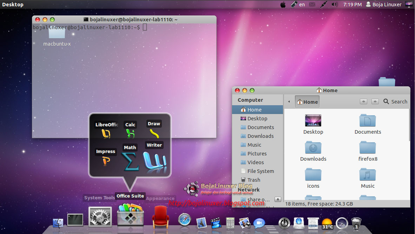This screenshot has width=415, height=234.
Task: Open the Documents folder in Home window
Action: point(368,124)
